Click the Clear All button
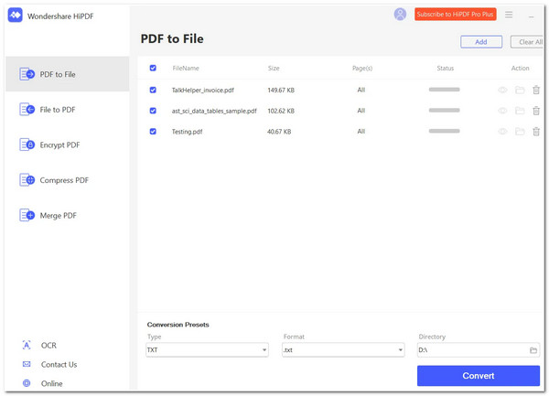 coord(527,42)
